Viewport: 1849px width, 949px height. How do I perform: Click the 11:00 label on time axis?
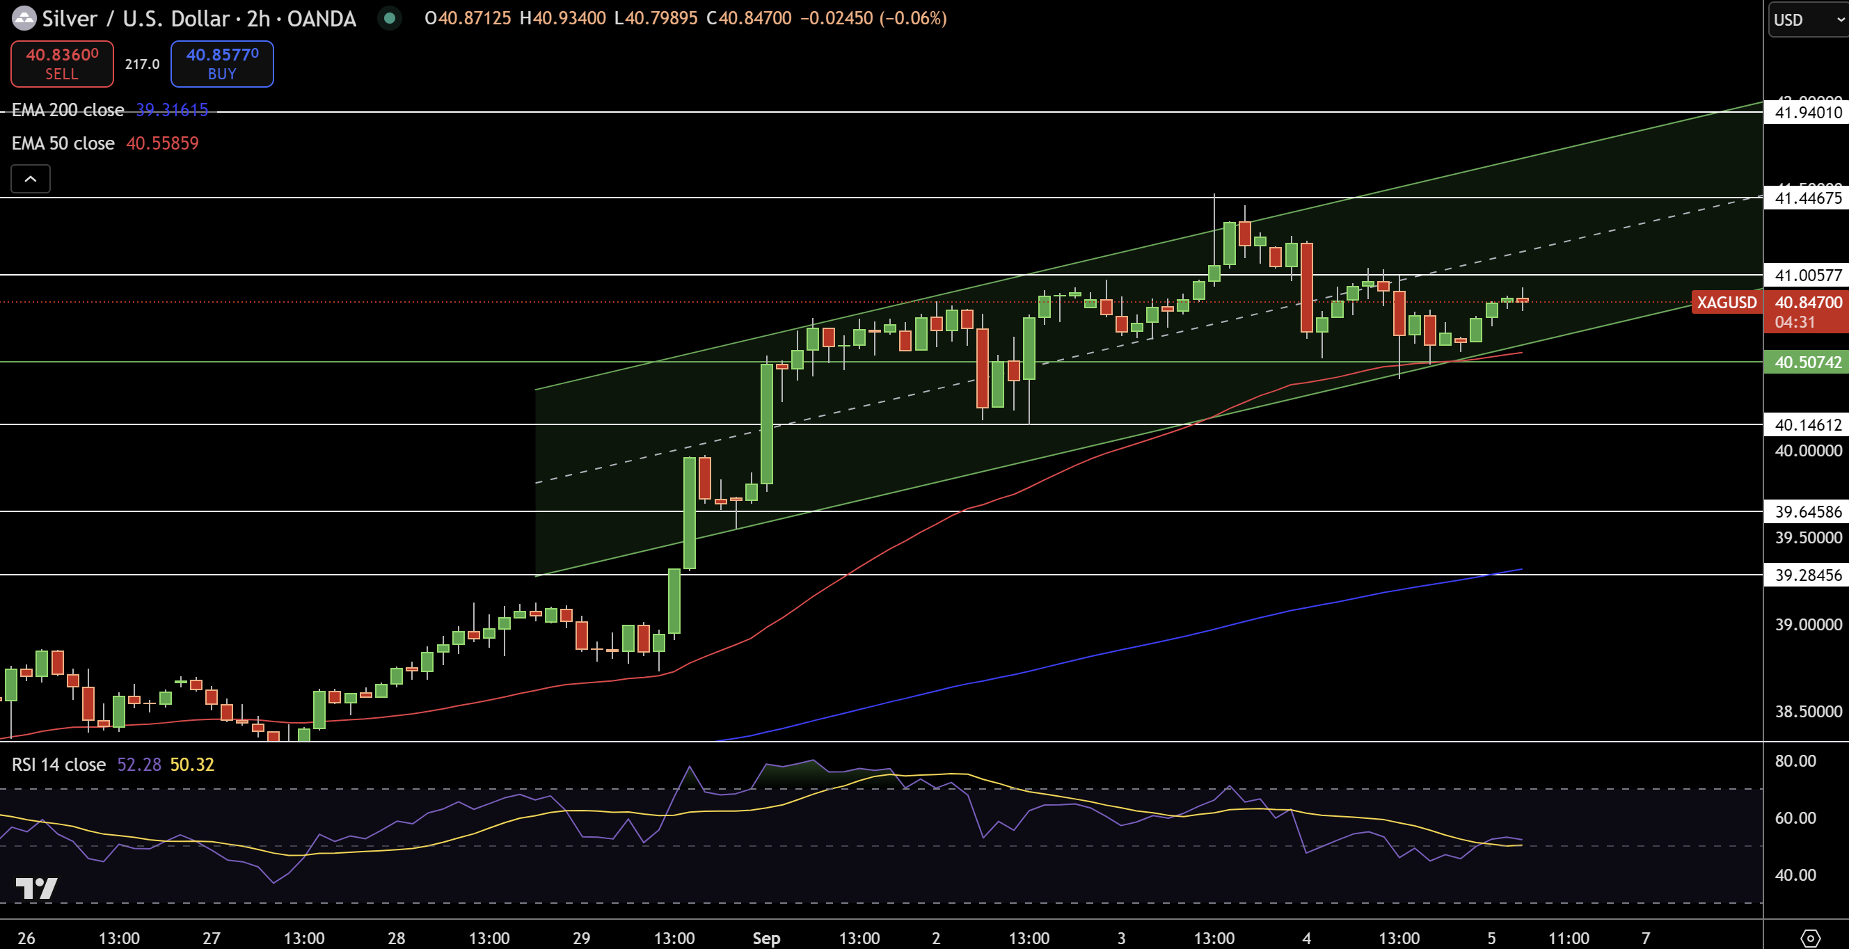click(x=1569, y=939)
